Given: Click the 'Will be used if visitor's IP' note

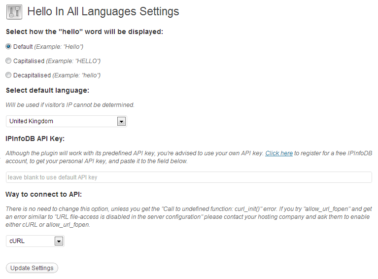Looking at the screenshot, I should point(70,105).
